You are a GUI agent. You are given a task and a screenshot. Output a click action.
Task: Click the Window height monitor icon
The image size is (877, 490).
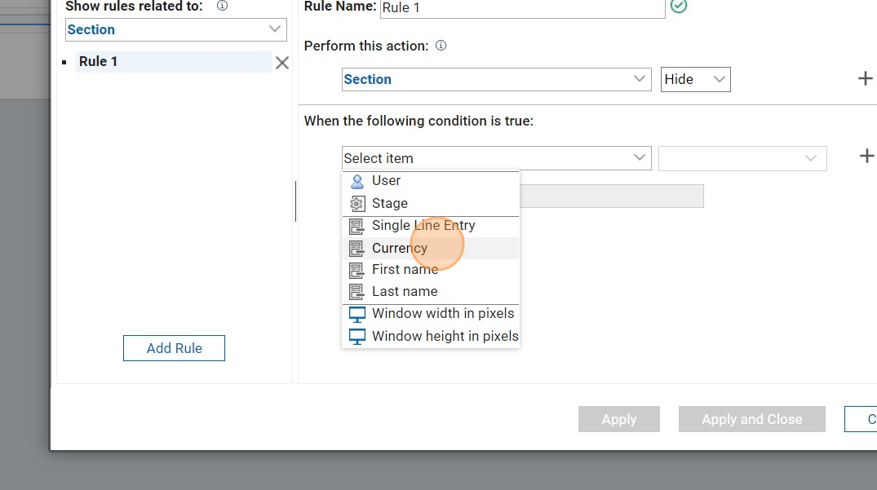click(x=357, y=336)
